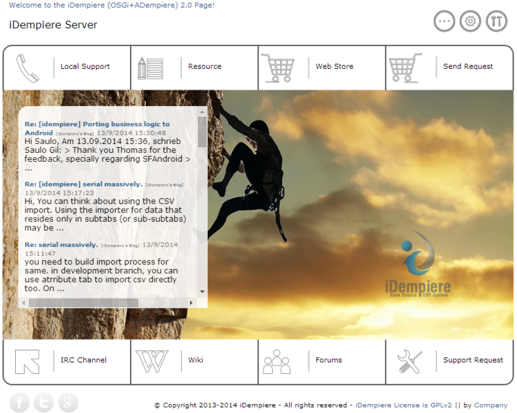Click the three-dots circle icon
This screenshot has height=413, width=517.
(x=444, y=21)
